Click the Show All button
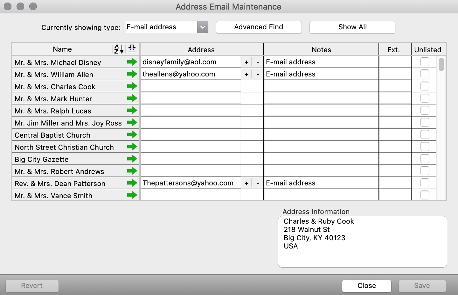 pyautogui.click(x=352, y=27)
